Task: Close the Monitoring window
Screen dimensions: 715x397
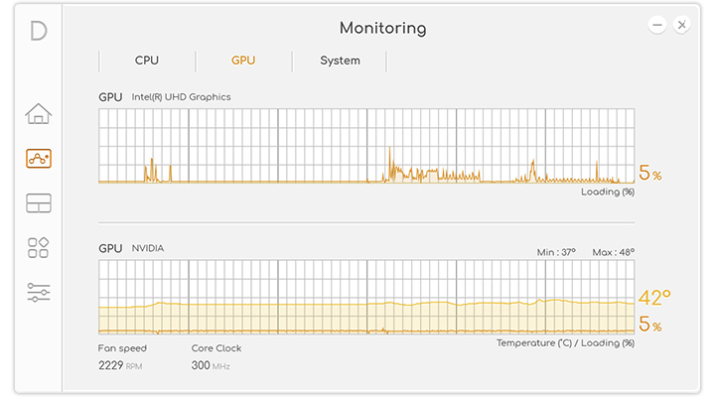Action: [681, 25]
